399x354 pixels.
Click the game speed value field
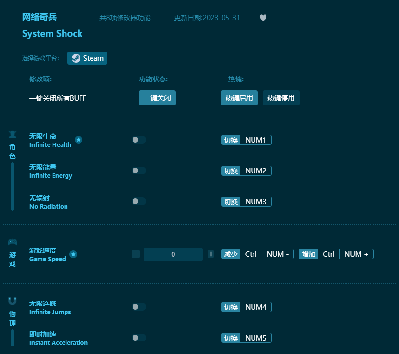(173, 254)
